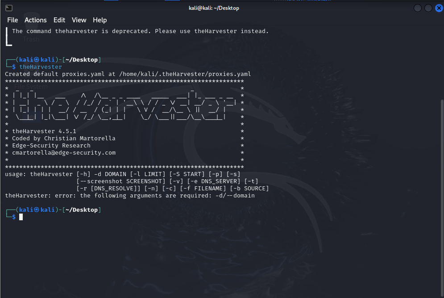Click the 'theHarvester 4.5.1' version line
This screenshot has width=444, height=298.
coord(44,131)
